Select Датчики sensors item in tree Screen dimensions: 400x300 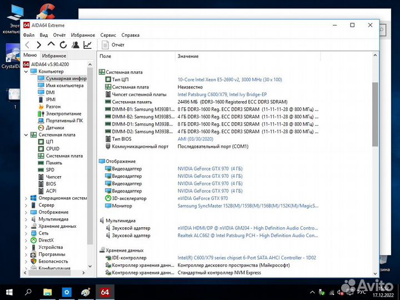54,128
